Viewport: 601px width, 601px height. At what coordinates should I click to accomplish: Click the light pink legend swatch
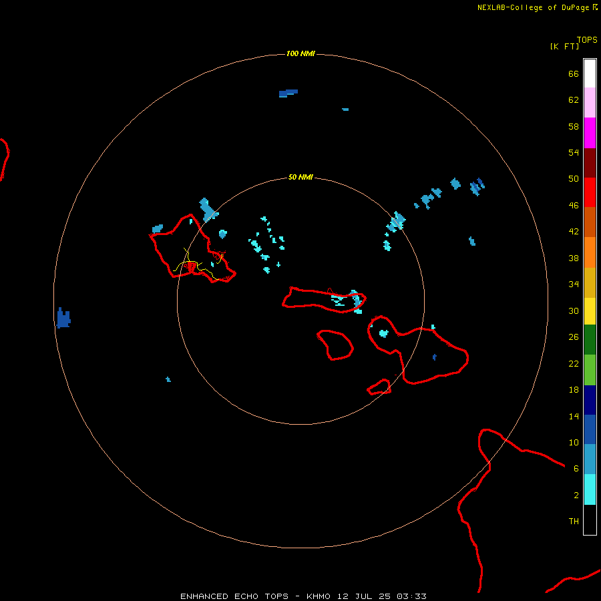590,103
